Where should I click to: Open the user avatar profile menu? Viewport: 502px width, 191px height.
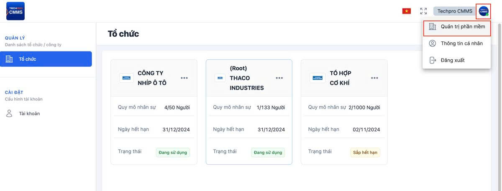[484, 11]
